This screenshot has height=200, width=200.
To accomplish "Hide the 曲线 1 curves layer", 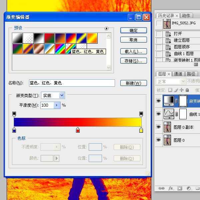I will [158, 114].
